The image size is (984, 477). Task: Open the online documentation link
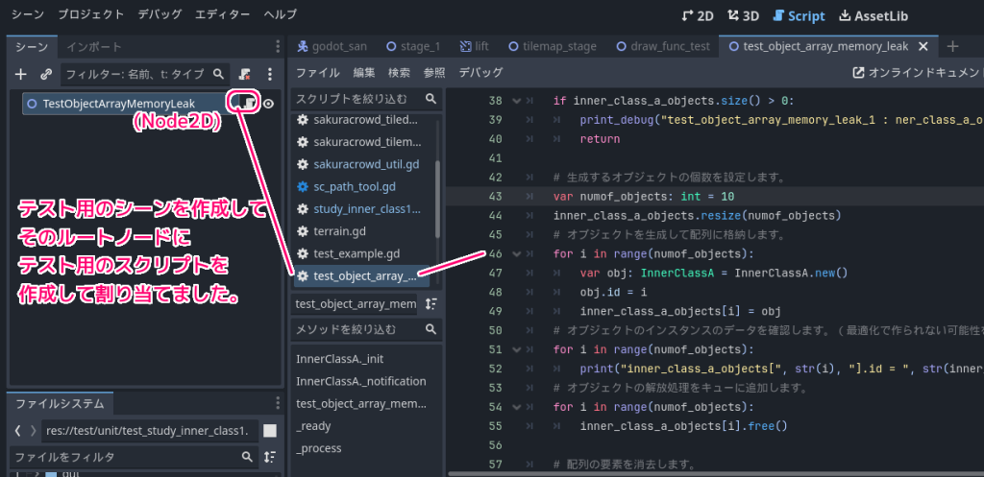click(x=918, y=73)
